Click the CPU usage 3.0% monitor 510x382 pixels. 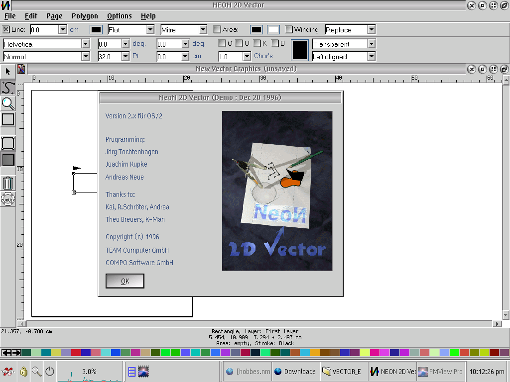(90, 372)
